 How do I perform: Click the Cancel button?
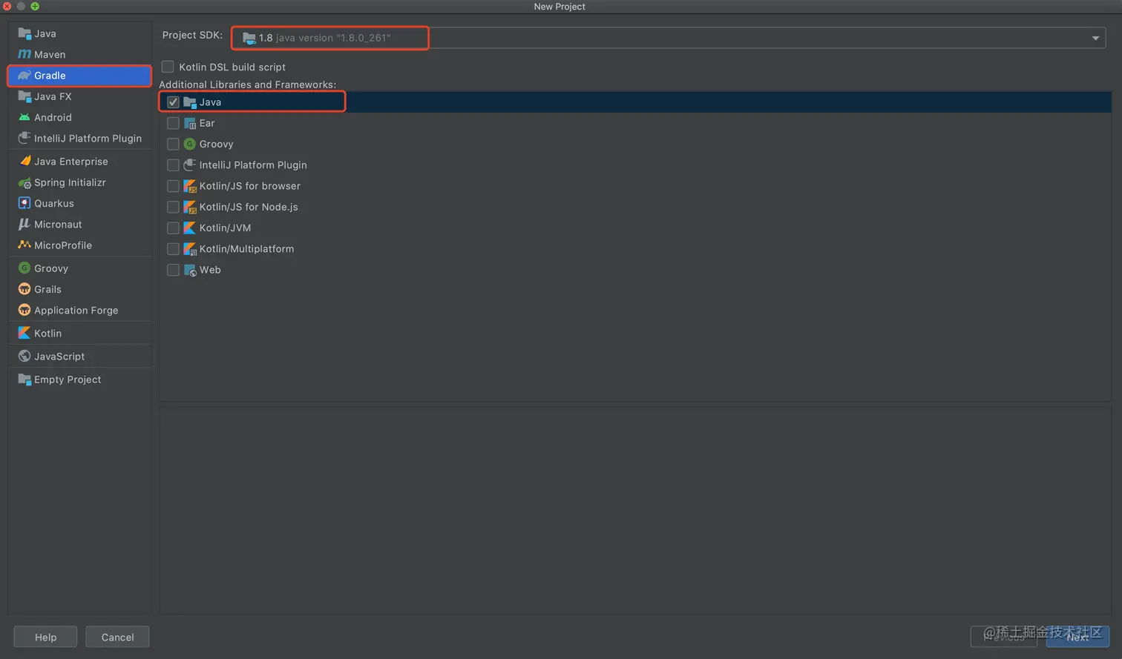[117, 637]
